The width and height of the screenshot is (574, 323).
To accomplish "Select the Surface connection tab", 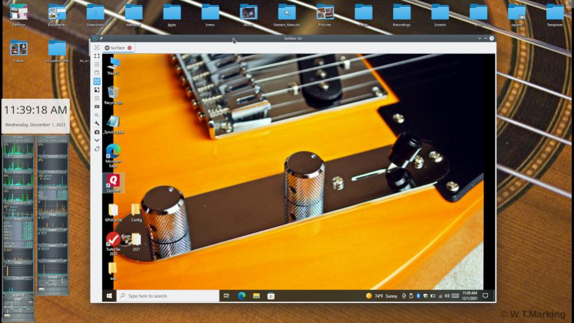I will [x=114, y=48].
